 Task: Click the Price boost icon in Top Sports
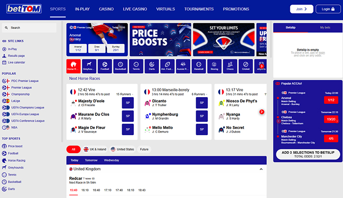click(x=4, y=146)
